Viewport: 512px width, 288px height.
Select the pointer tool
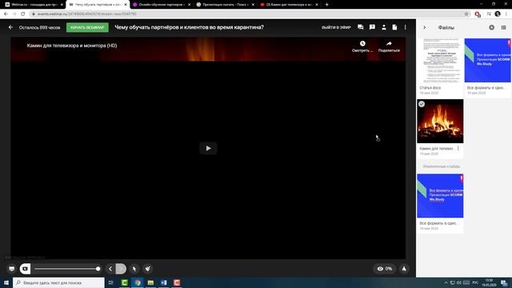point(134,269)
